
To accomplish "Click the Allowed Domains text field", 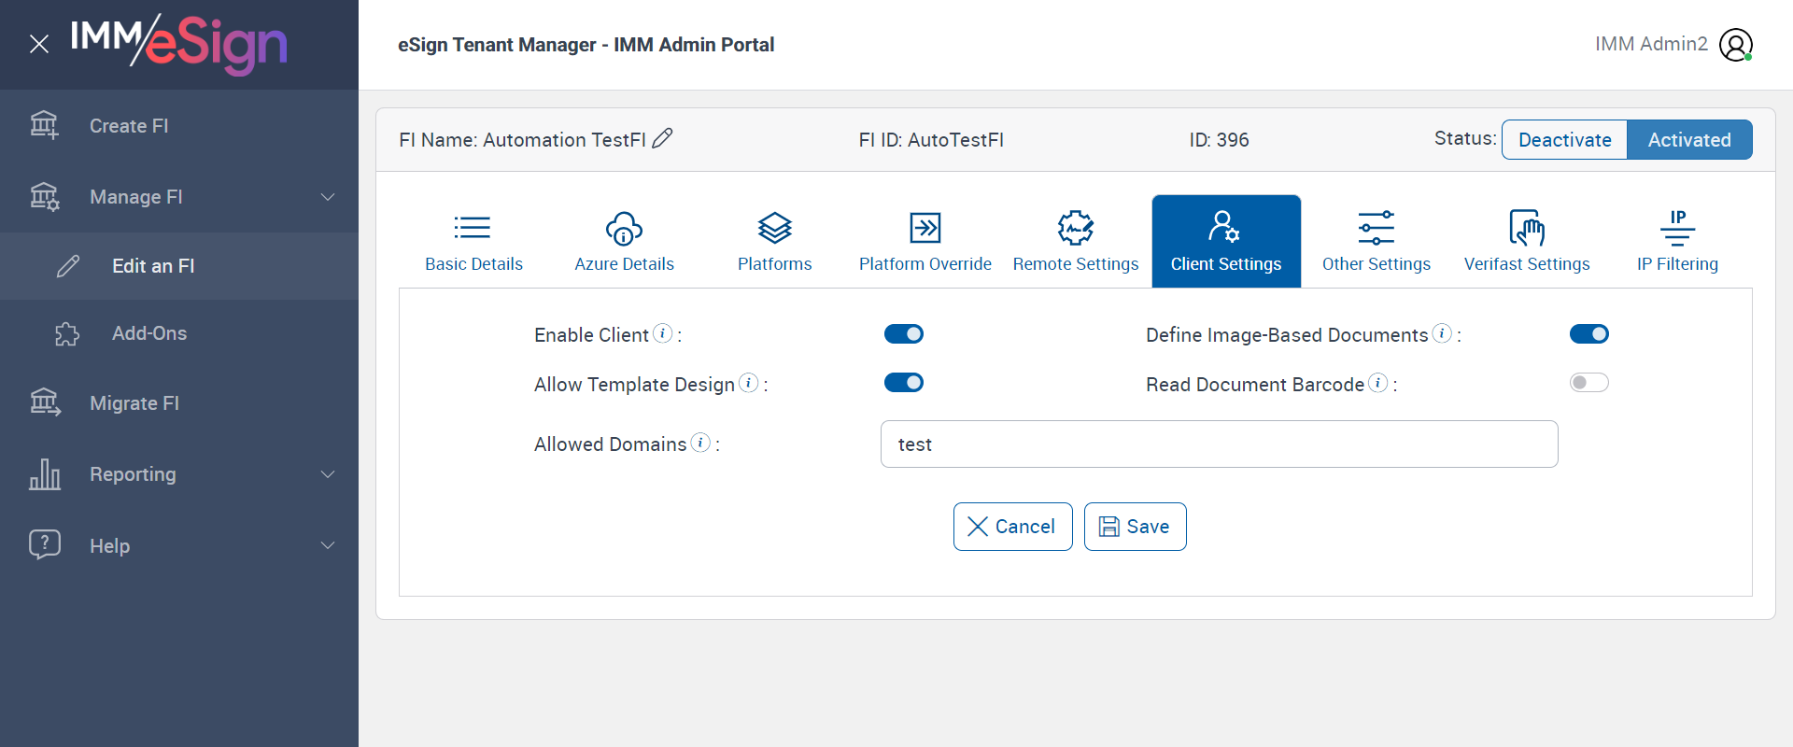I will coord(1219,444).
